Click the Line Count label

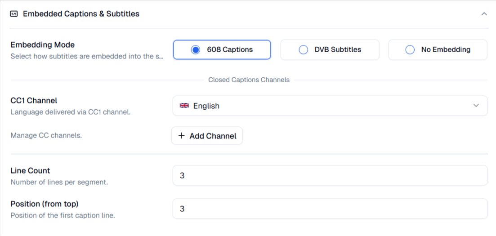[30, 171]
